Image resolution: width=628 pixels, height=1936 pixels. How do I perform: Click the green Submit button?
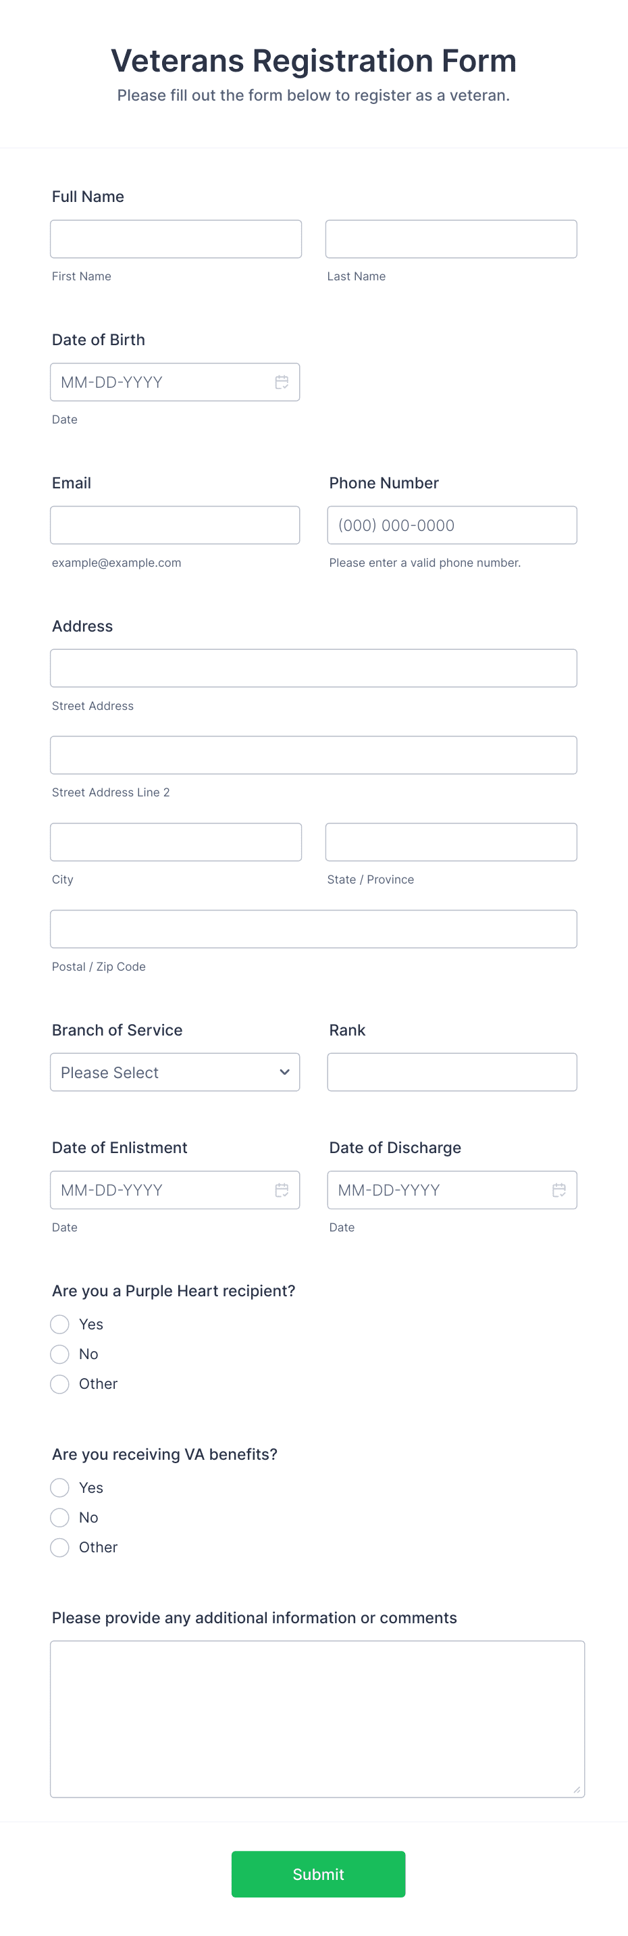pos(318,1874)
